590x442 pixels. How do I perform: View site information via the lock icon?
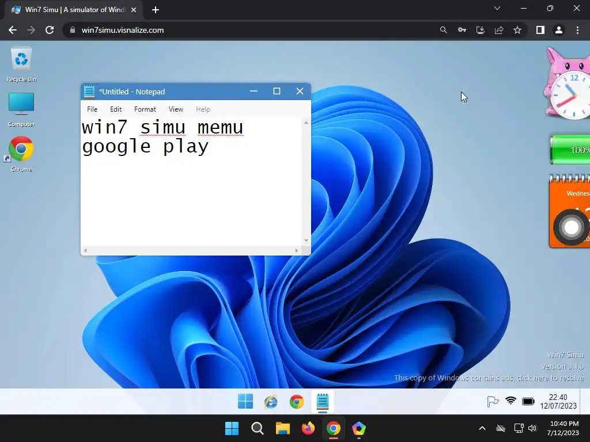point(73,30)
